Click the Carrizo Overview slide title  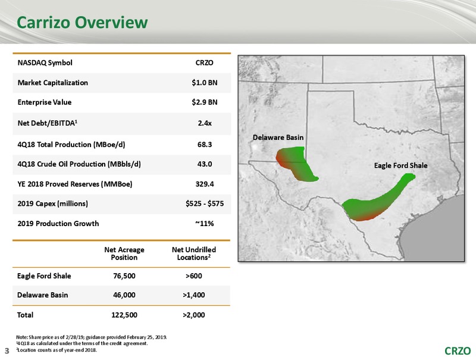point(82,22)
